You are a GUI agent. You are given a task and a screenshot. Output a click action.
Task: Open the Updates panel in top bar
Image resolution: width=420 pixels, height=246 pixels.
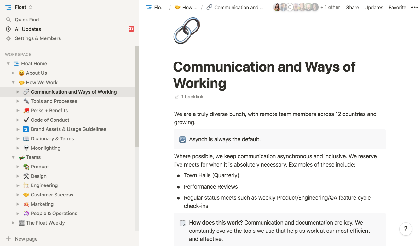pos(374,7)
